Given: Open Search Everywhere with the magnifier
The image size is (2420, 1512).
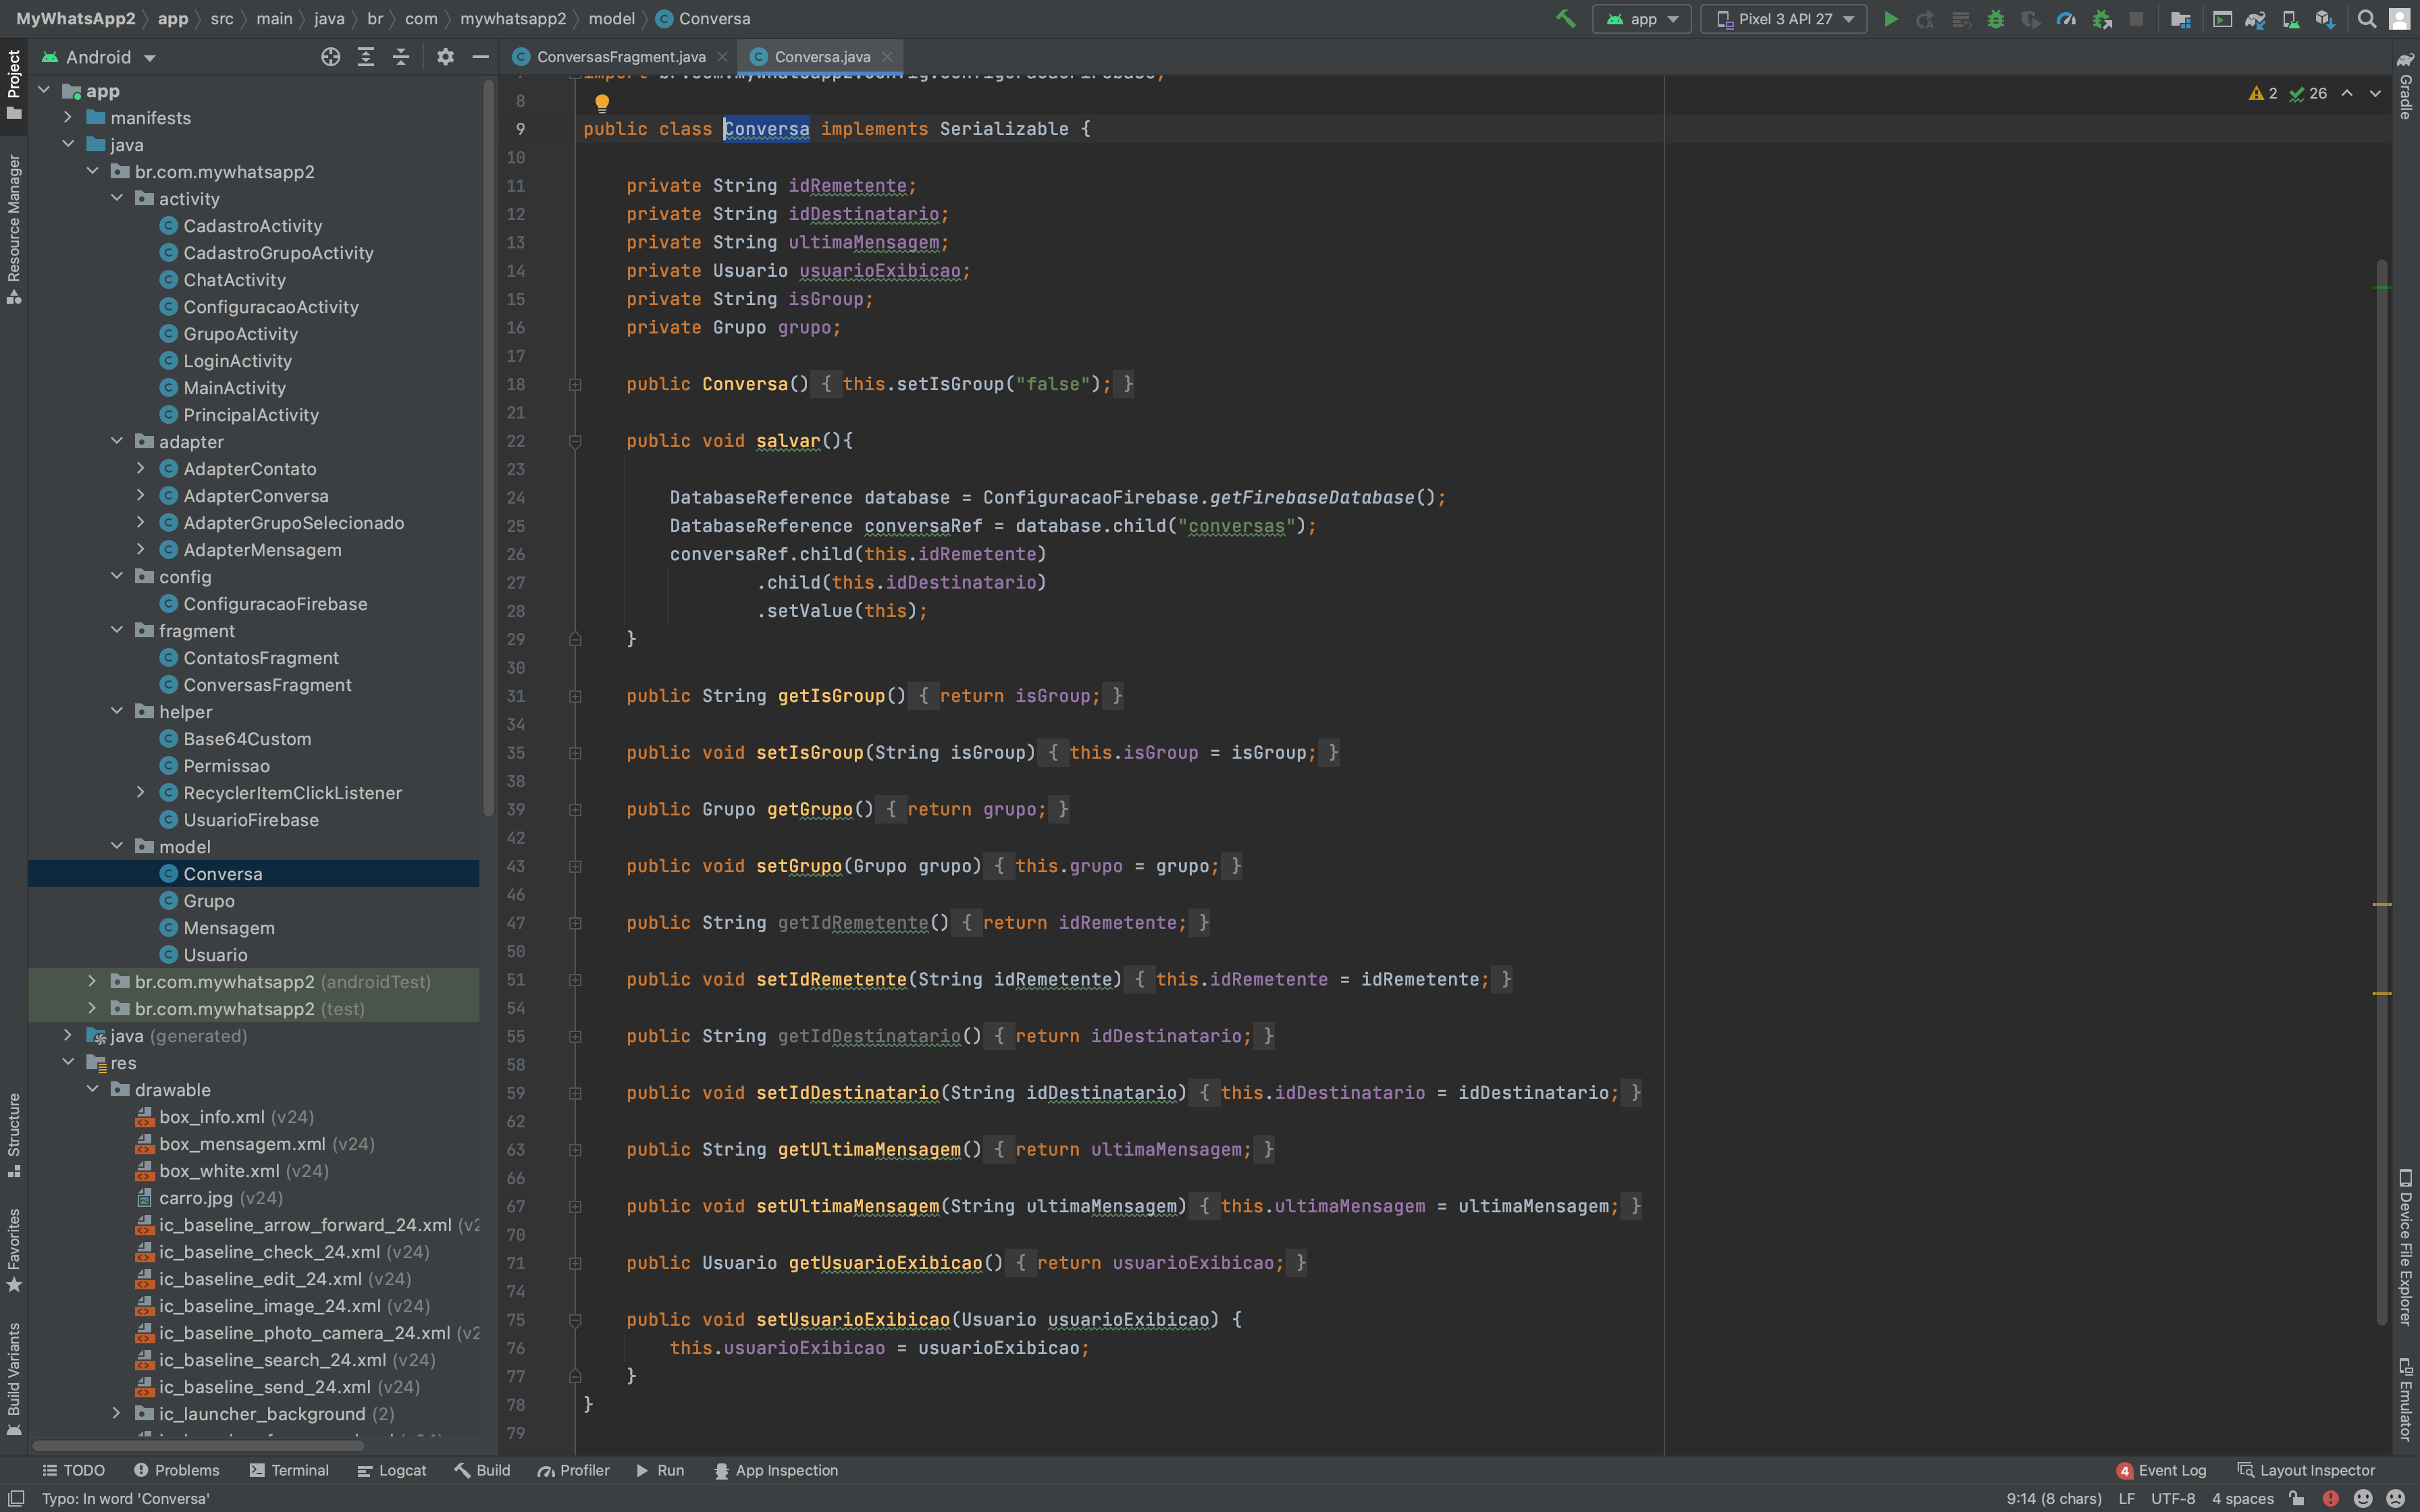Looking at the screenshot, I should click(x=2367, y=19).
